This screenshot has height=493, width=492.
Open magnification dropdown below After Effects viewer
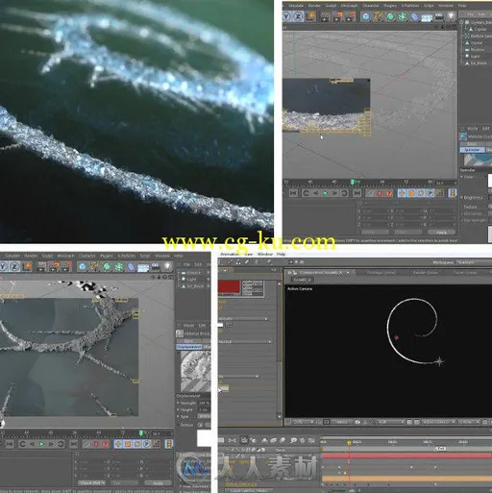(x=303, y=422)
